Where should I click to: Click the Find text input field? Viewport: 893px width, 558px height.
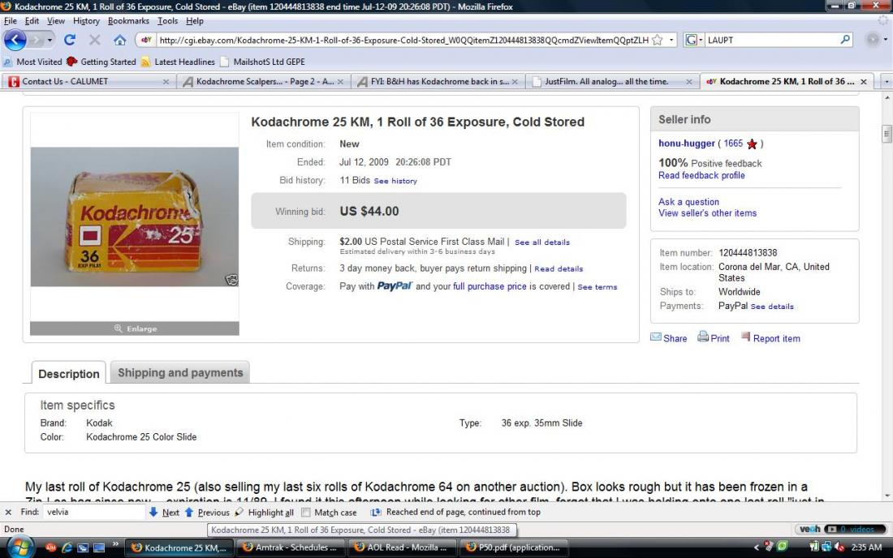[x=94, y=512]
